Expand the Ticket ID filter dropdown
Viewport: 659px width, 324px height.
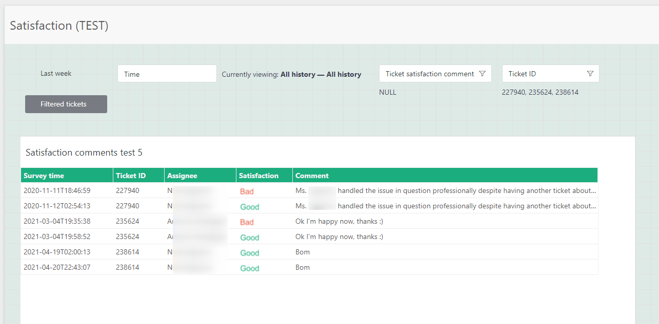pyautogui.click(x=544, y=74)
